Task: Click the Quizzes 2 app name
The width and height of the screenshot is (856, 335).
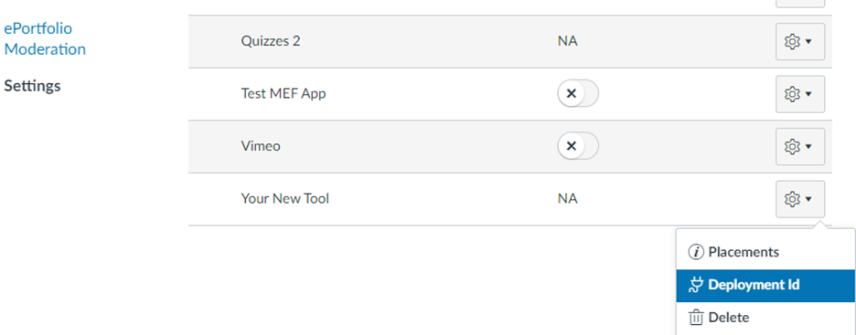Action: pyautogui.click(x=270, y=41)
